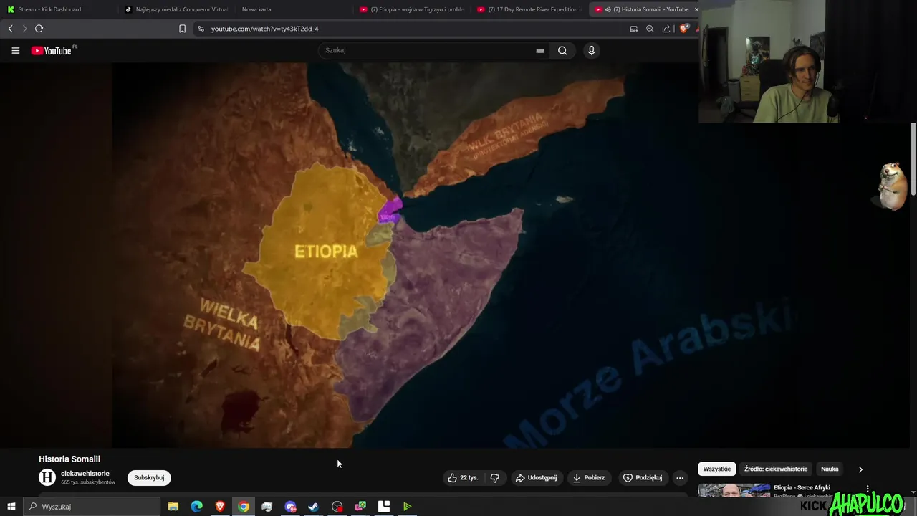Open options menu for Etiopia - Serce Afryki
Image resolution: width=917 pixels, height=516 pixels.
868,489
